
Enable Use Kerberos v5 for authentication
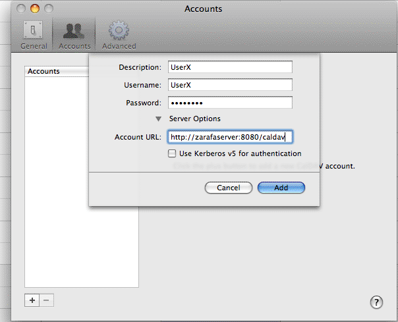[x=173, y=153]
